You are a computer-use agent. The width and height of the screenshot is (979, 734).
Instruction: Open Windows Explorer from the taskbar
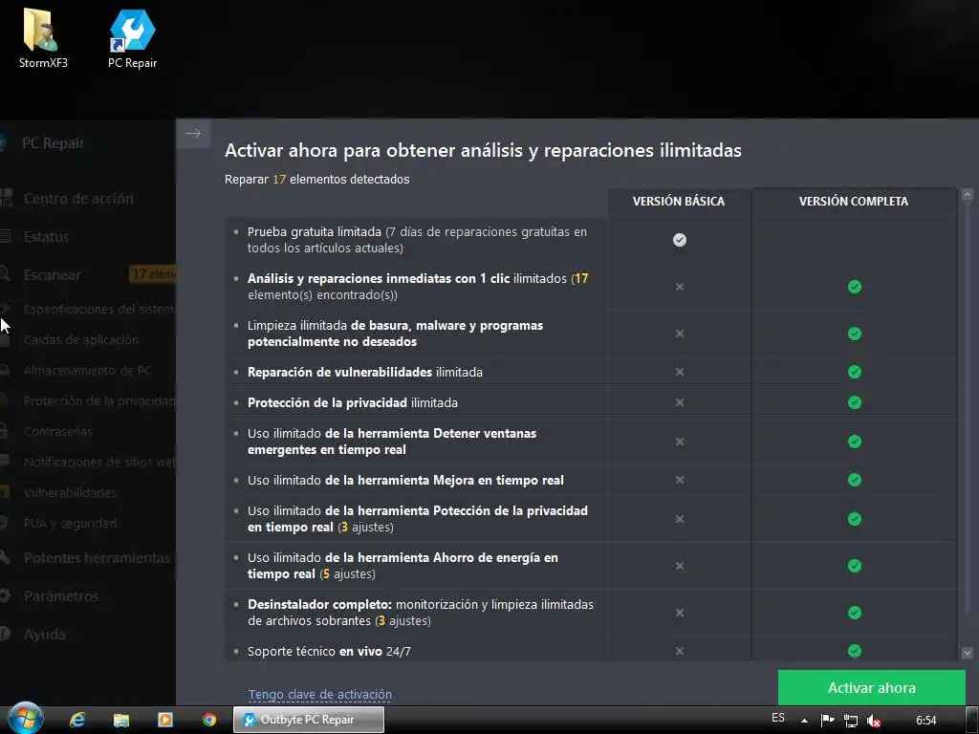pyautogui.click(x=121, y=720)
